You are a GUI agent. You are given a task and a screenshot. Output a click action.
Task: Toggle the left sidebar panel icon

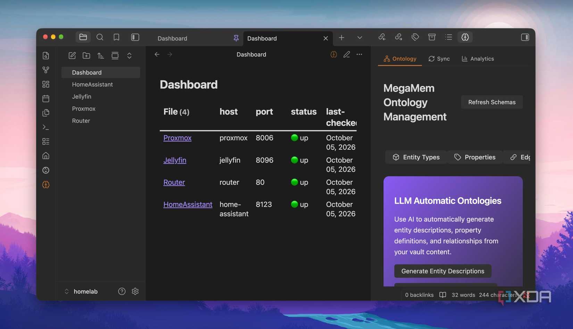click(135, 37)
